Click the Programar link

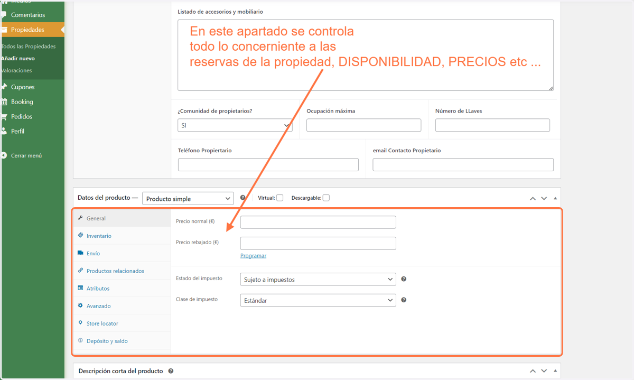(x=253, y=255)
